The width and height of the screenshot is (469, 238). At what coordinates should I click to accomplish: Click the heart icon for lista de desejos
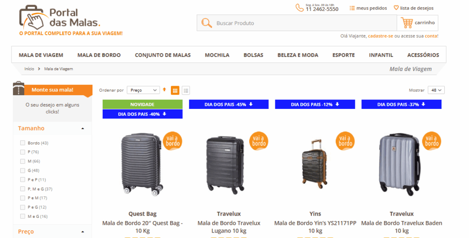click(x=396, y=8)
